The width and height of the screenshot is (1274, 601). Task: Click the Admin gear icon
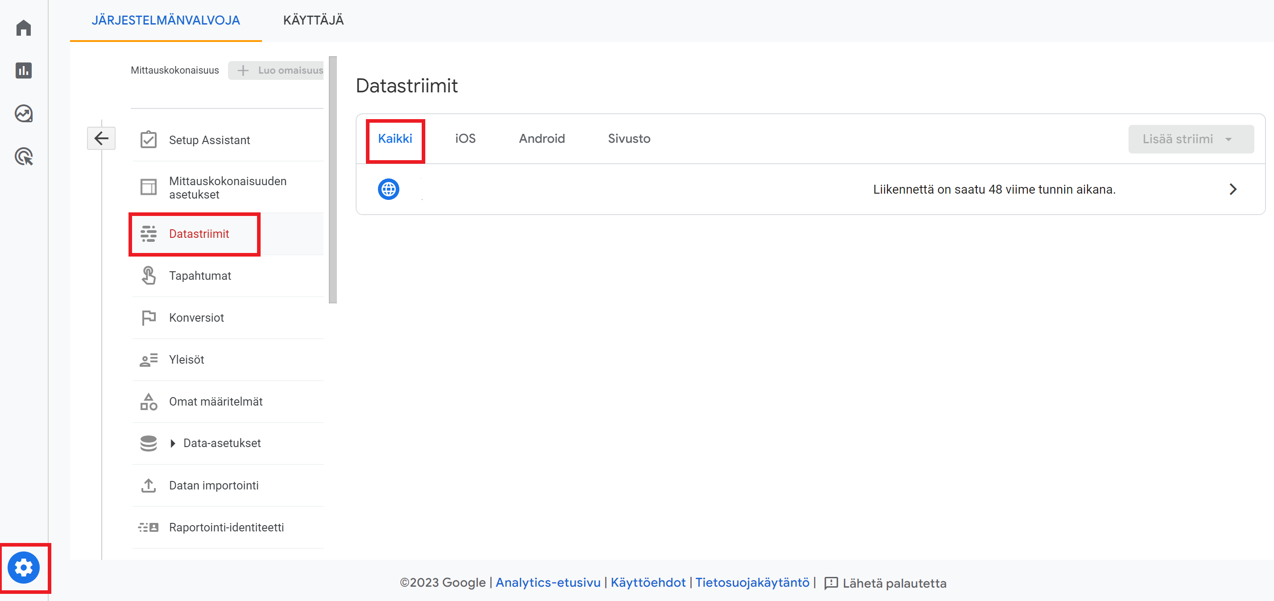tap(23, 568)
